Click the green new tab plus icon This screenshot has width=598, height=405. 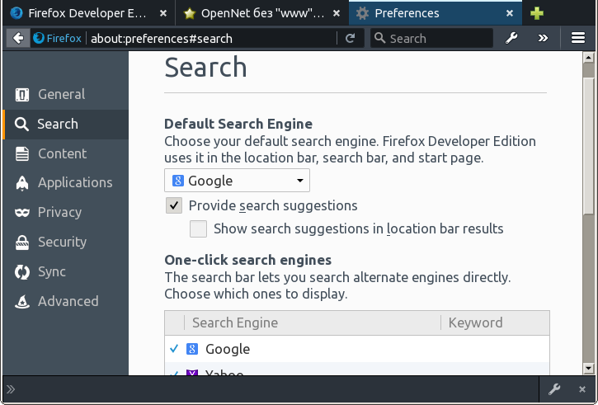(x=537, y=13)
